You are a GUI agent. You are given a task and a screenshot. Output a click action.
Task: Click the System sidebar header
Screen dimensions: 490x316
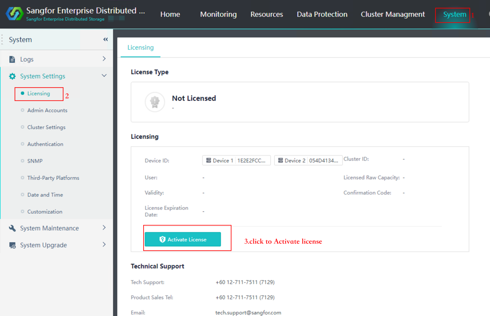point(20,40)
